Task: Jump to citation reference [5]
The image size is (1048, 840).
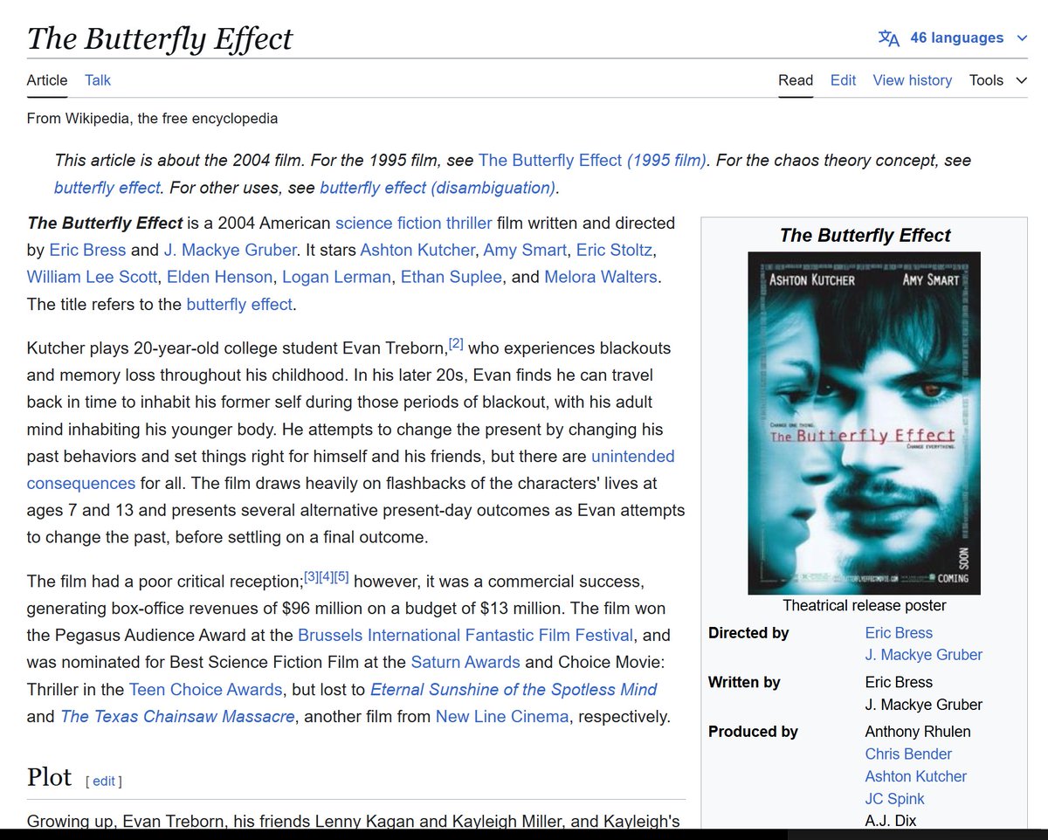Action: (341, 577)
